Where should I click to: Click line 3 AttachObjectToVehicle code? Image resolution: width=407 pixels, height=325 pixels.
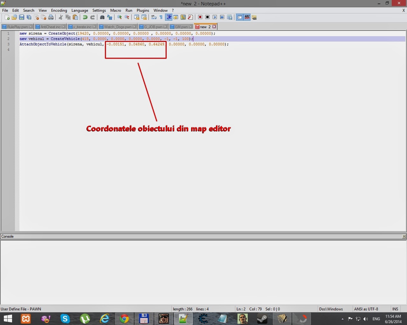(x=124, y=44)
